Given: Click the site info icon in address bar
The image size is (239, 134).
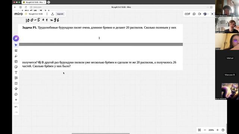Looking at the screenshot, I should click(31, 7).
